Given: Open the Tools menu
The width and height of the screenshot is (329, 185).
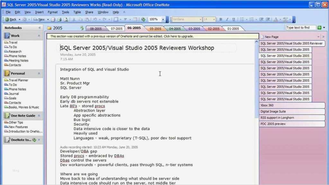Looking at the screenshot, I should tap(66, 12).
